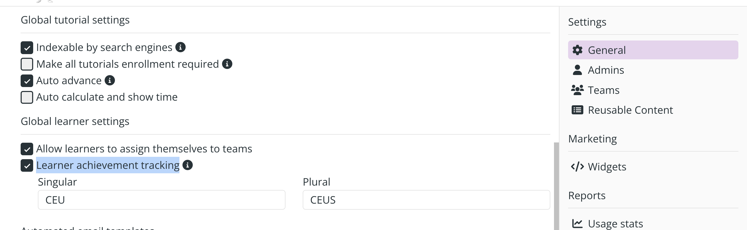This screenshot has height=230, width=747.
Task: Click info icon next to Learner achievement tracking
Action: [x=188, y=165]
